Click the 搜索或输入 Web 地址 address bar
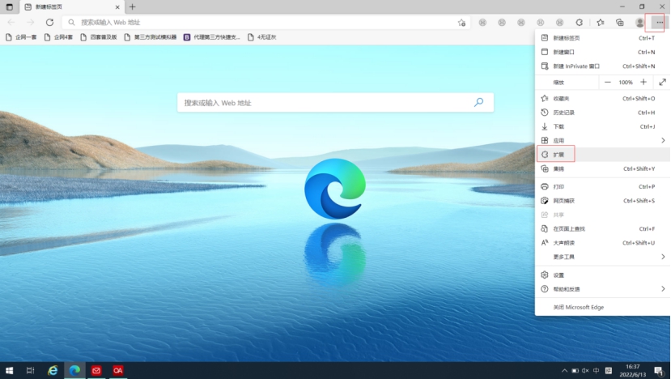Viewport: 671px width, 379px height. pyautogui.click(x=259, y=23)
